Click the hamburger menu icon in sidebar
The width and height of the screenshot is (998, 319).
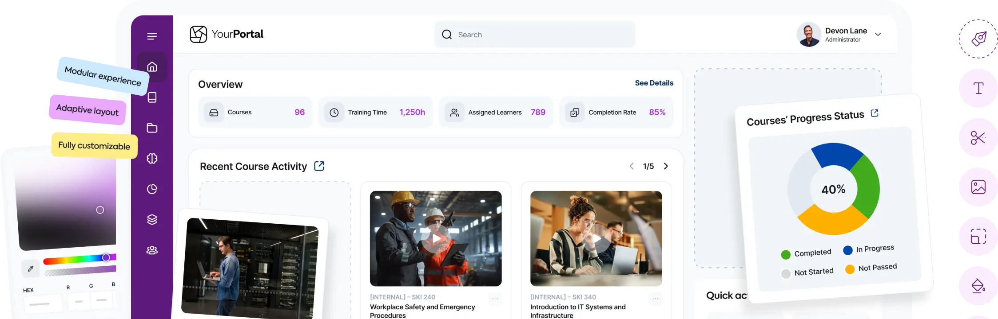pos(152,36)
